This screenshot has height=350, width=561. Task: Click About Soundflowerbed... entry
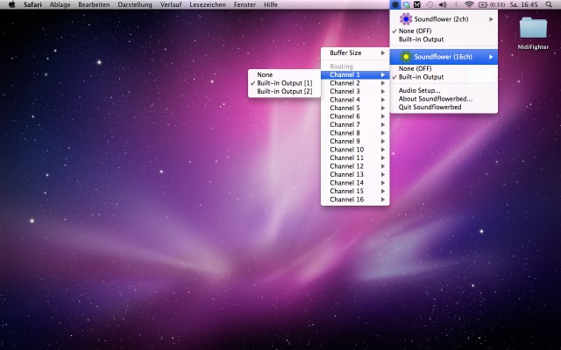435,99
